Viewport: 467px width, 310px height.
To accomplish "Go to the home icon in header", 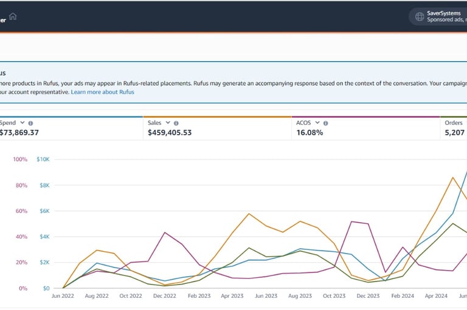I will 13,16.
